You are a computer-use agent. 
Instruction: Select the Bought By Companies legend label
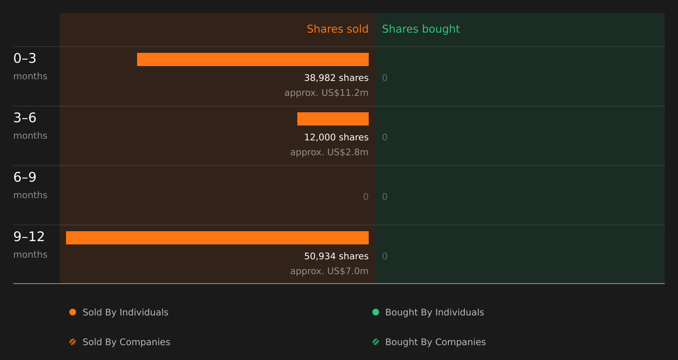(436, 342)
